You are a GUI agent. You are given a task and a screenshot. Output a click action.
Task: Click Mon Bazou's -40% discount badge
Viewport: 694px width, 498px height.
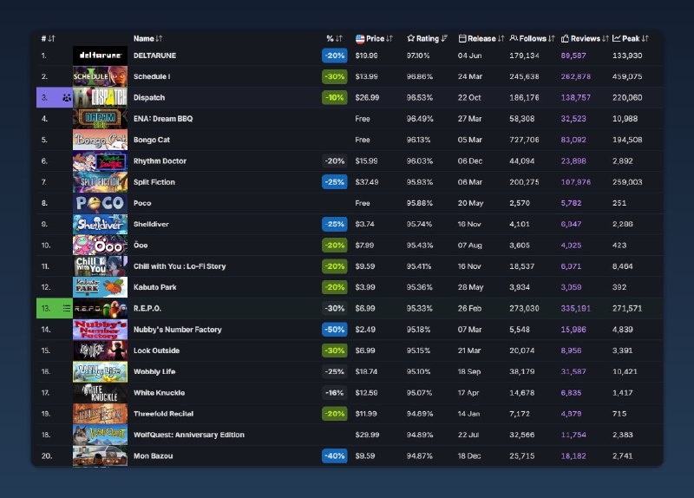pyautogui.click(x=335, y=456)
